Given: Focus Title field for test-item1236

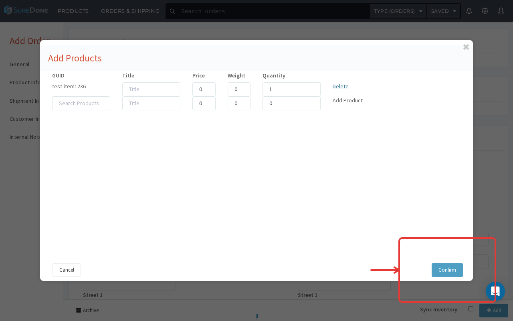Looking at the screenshot, I should [151, 89].
